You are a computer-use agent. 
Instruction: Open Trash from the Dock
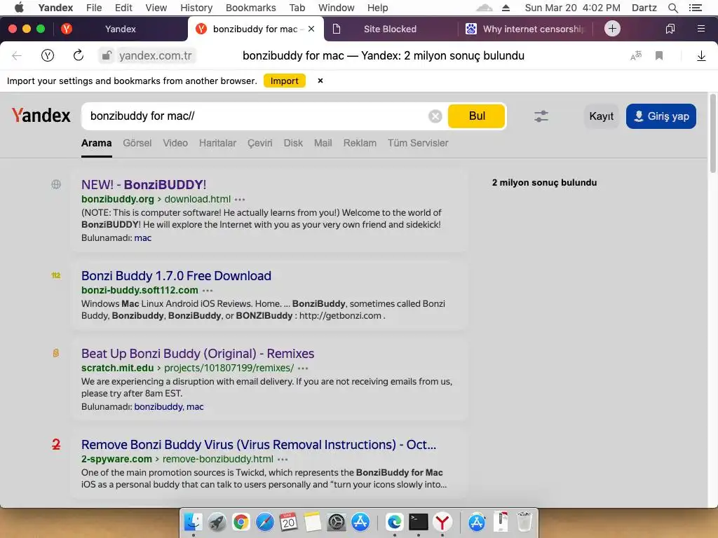click(524, 522)
